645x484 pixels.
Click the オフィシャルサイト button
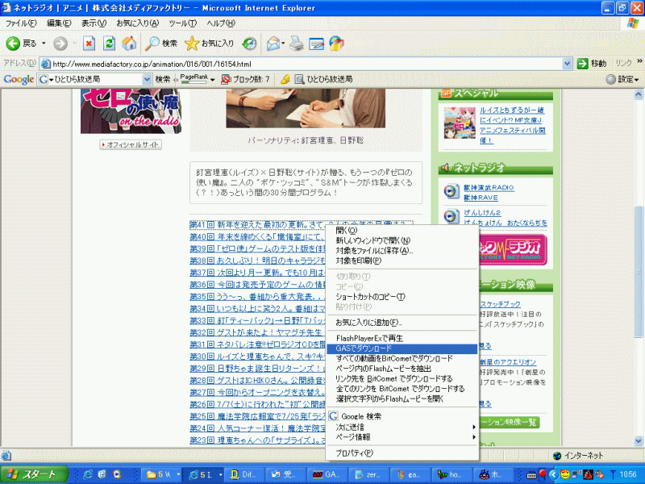pyautogui.click(x=131, y=145)
